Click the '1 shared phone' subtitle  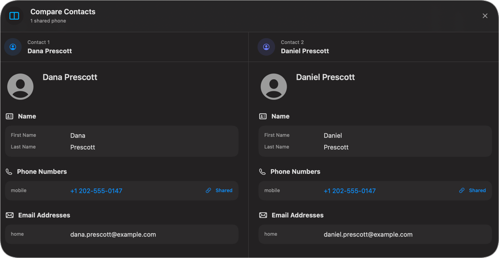[48, 21]
